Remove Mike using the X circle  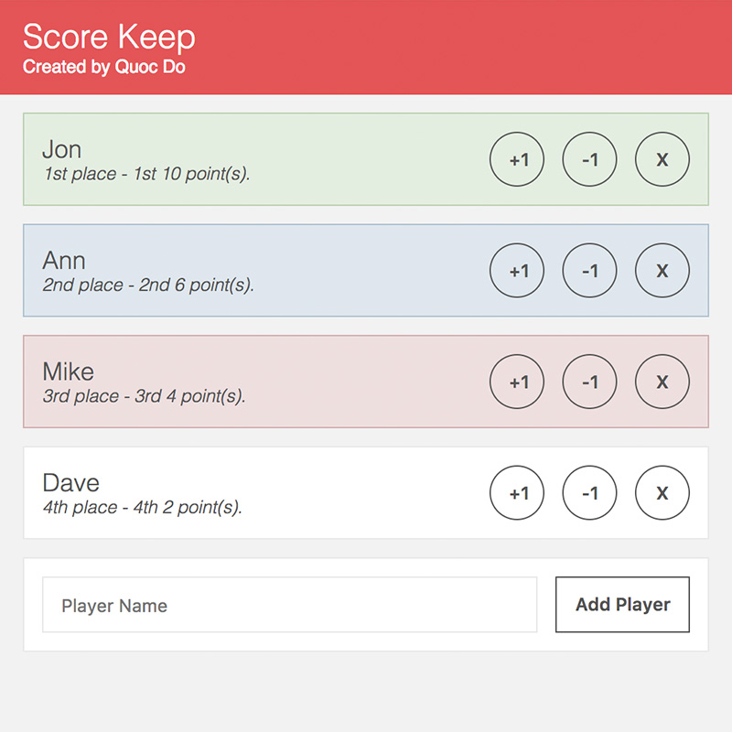(662, 382)
